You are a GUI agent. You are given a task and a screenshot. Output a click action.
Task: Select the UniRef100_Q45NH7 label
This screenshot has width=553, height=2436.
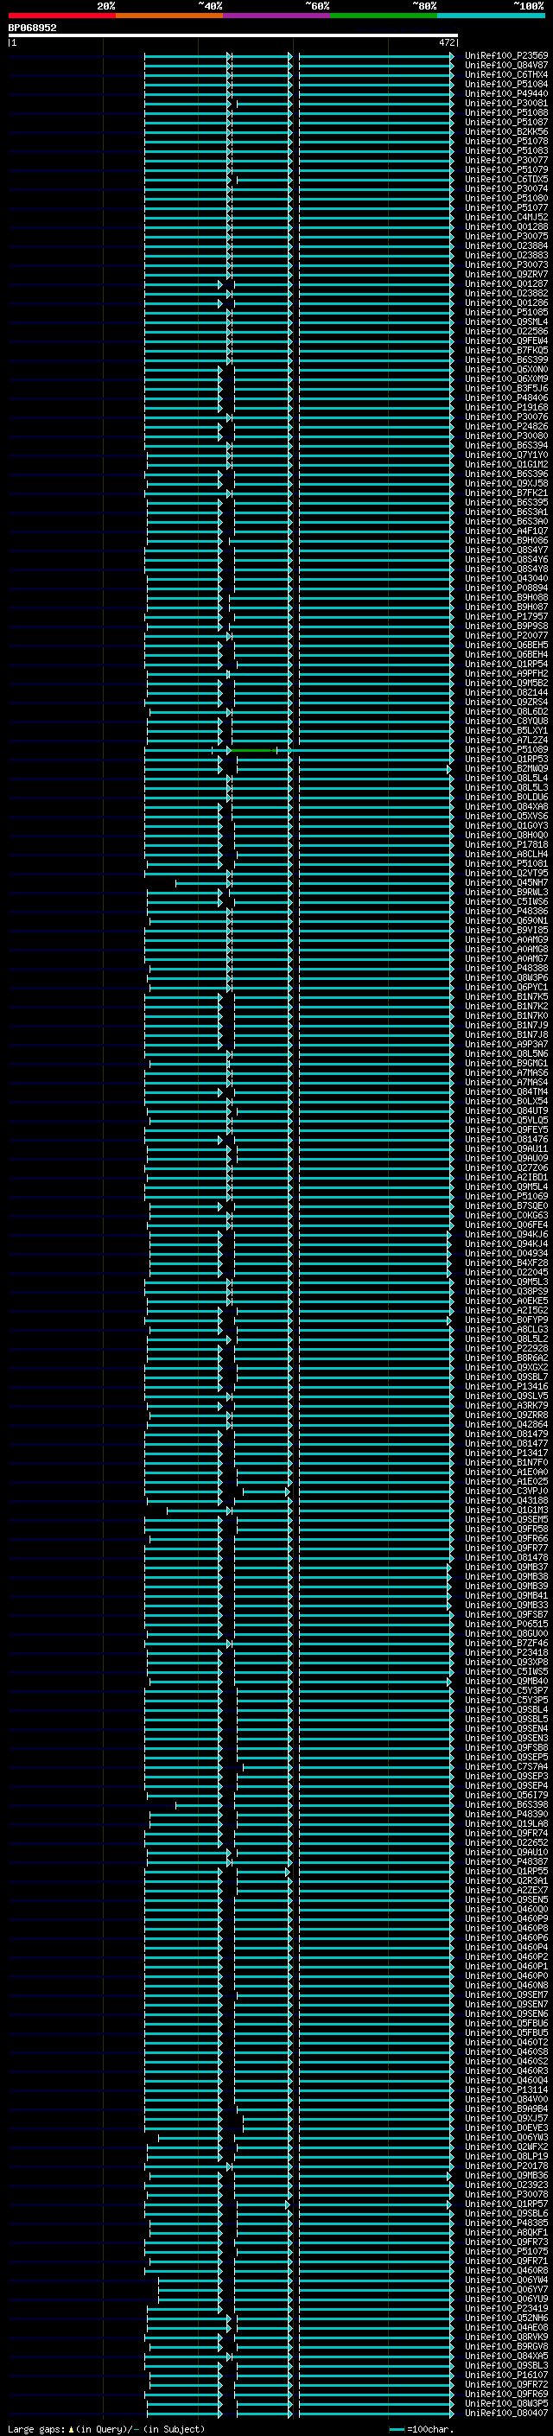506,883
